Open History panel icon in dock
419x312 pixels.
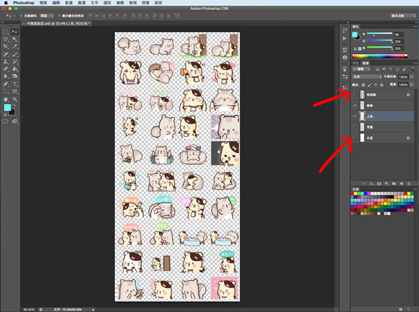coord(345,30)
